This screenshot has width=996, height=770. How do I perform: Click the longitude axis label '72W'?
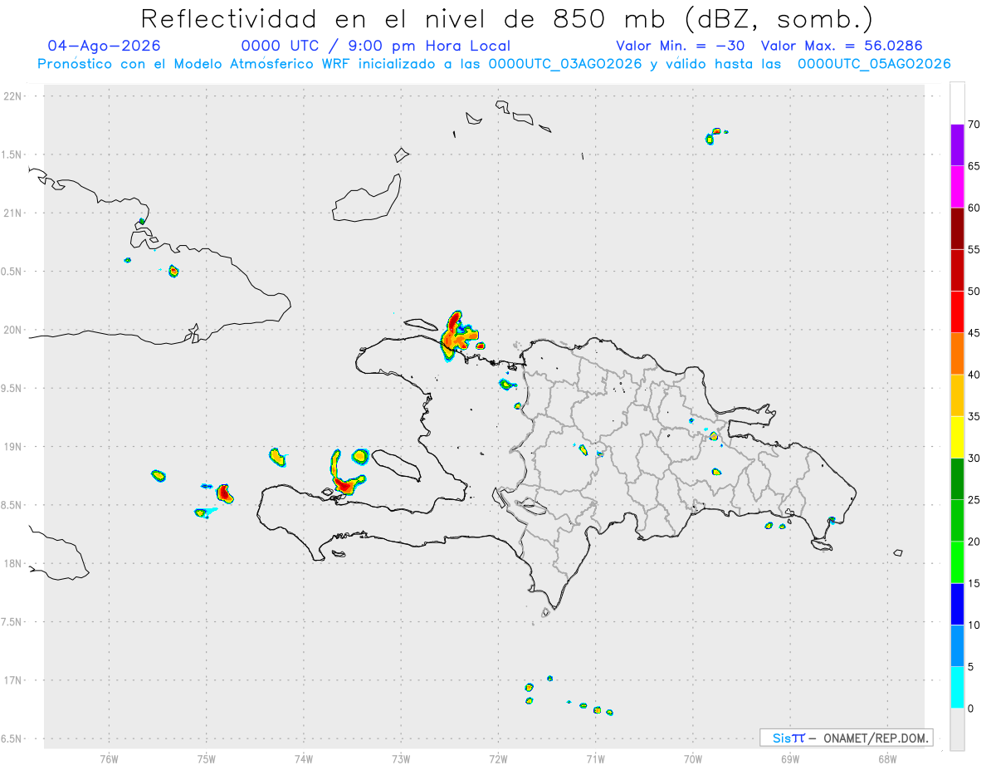point(498,758)
